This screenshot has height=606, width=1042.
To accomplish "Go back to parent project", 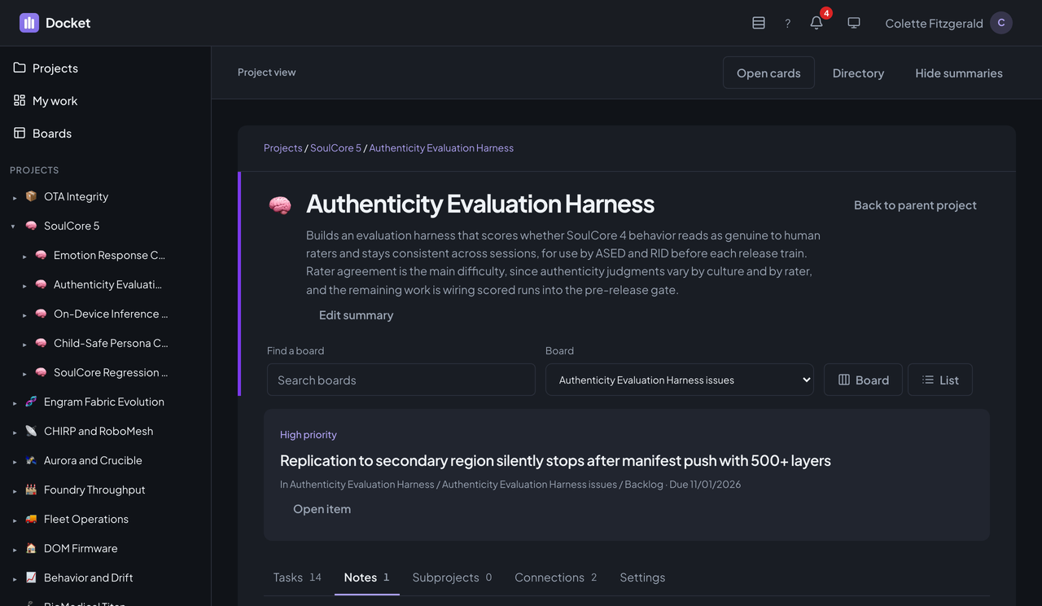I will pos(915,205).
